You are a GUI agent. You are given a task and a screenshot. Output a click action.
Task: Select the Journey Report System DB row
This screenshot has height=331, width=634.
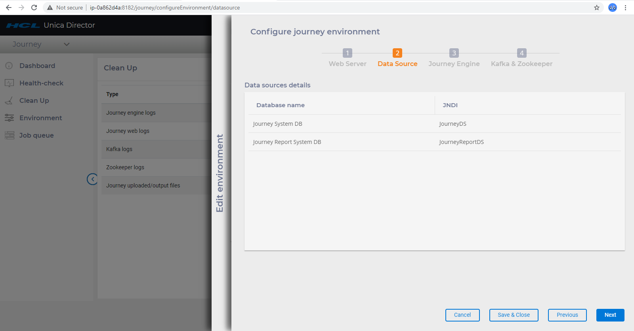[287, 142]
